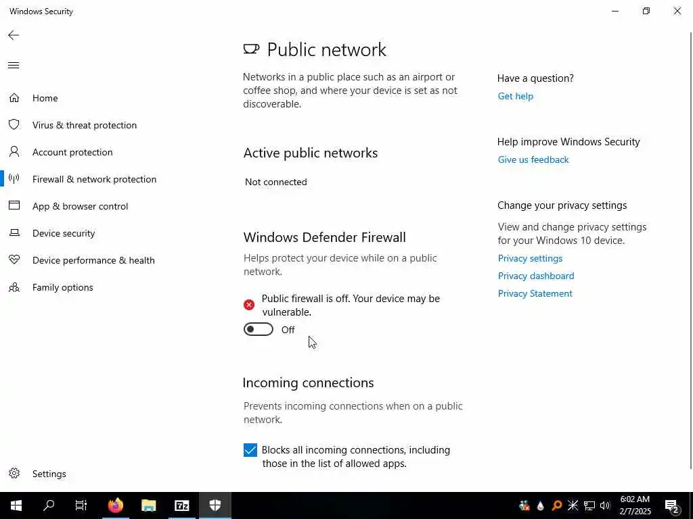Viewport: 693px width, 519px height.
Task: Click the asterisk-shaped tray icon
Action: pyautogui.click(x=573, y=505)
